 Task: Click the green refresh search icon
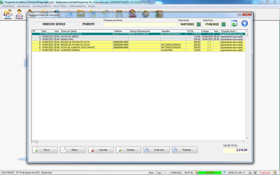pyautogui.click(x=234, y=24)
